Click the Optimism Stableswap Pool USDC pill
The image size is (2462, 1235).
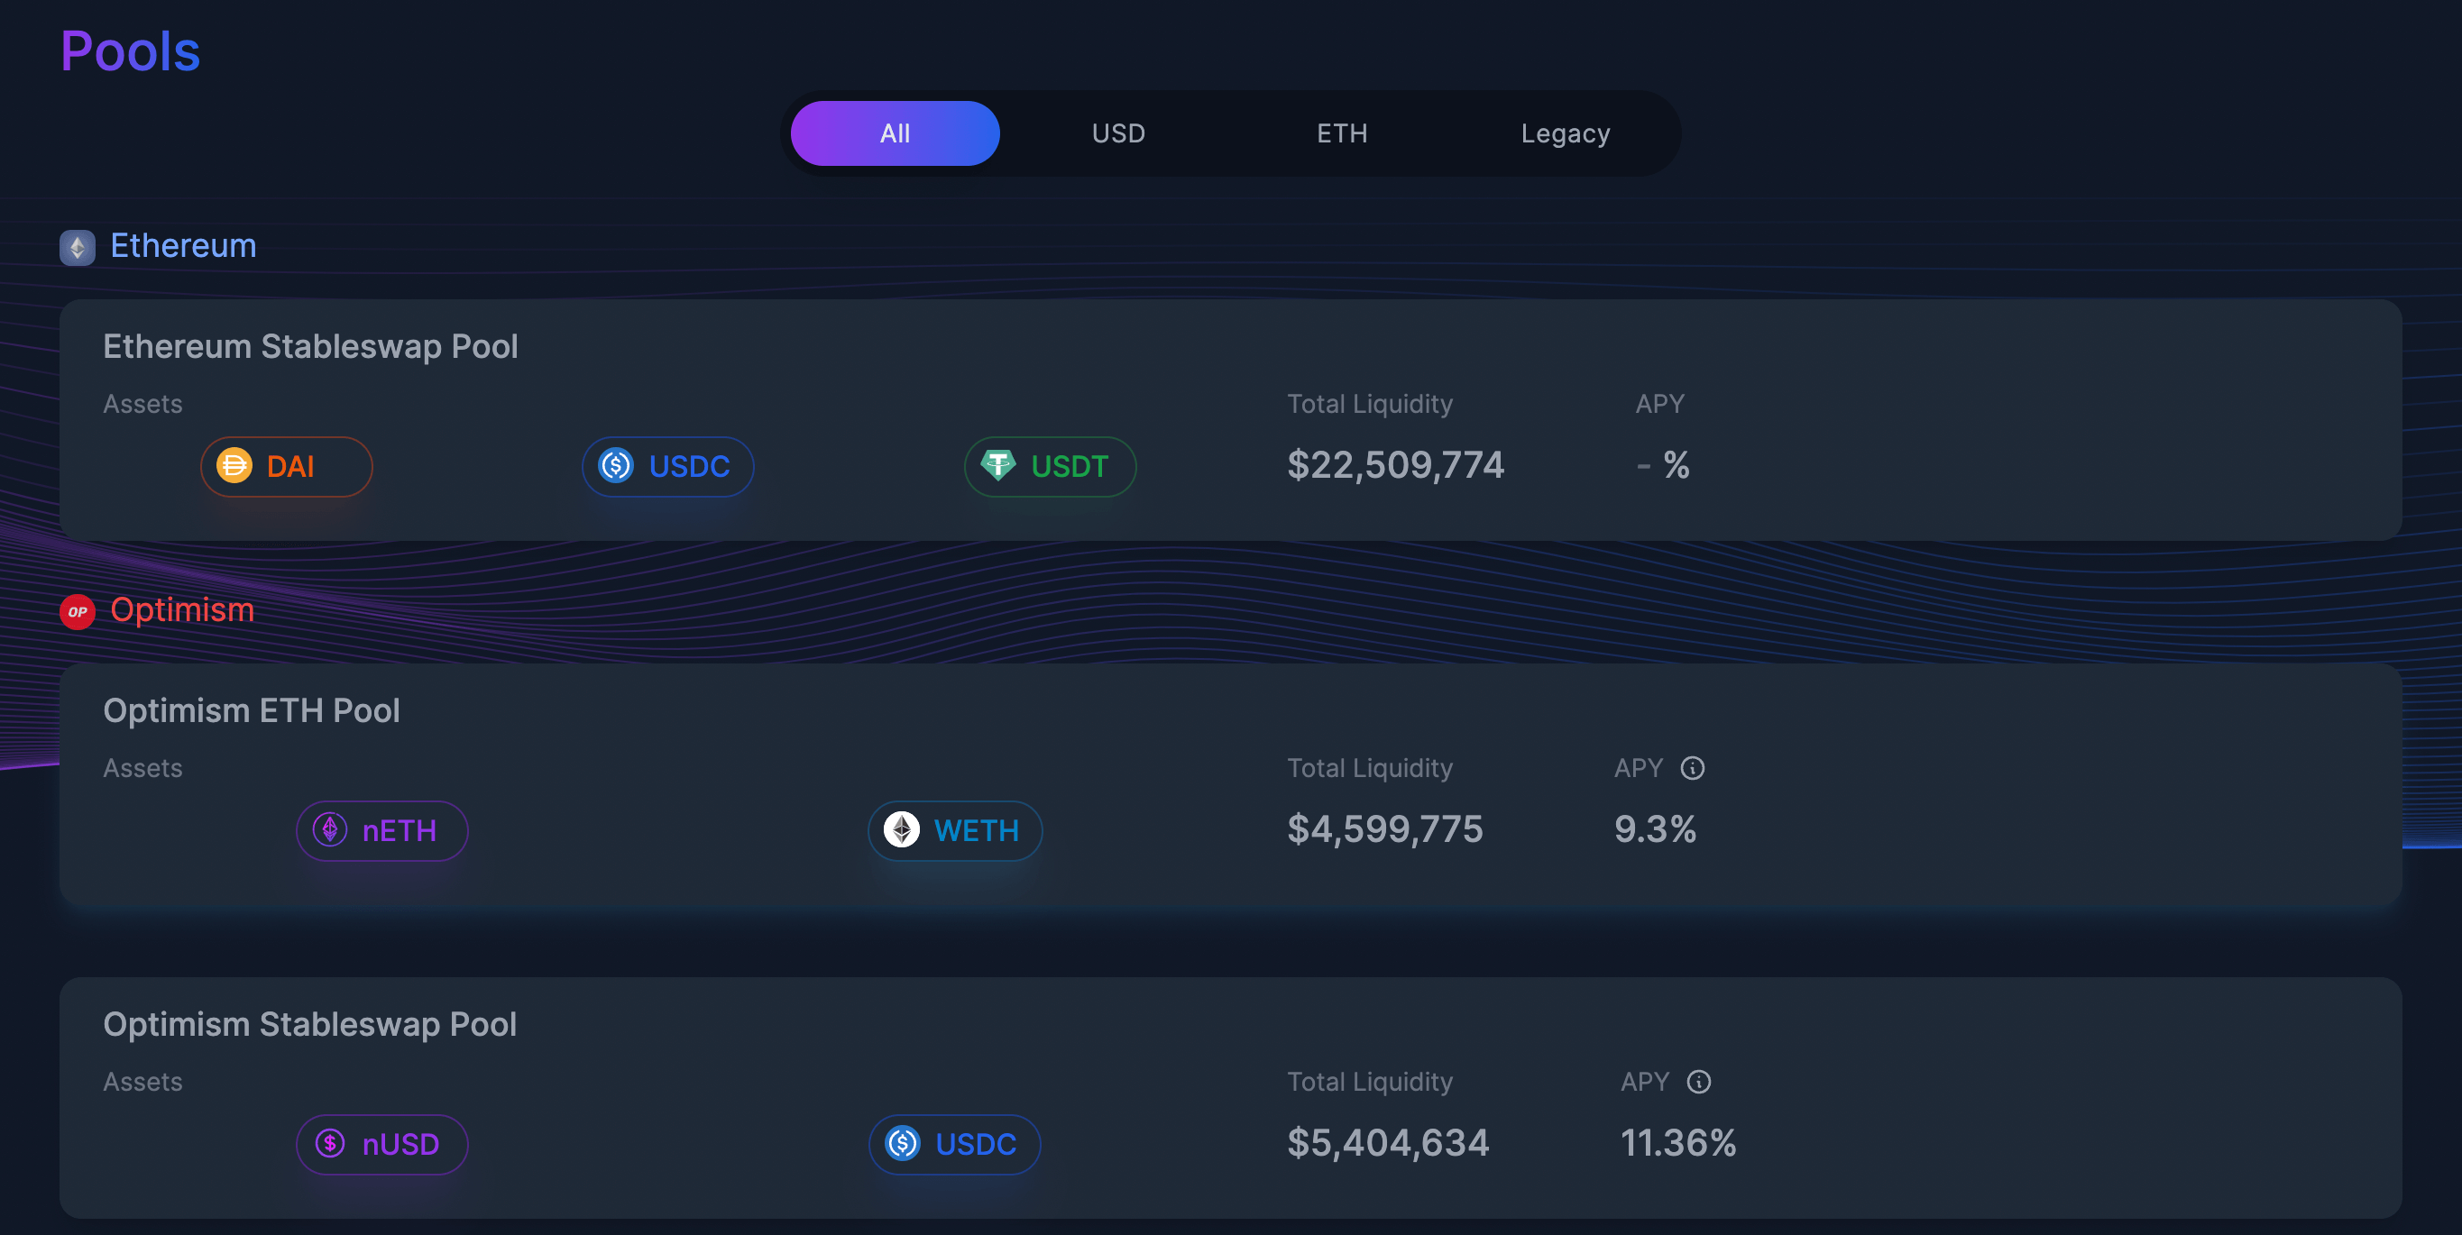[x=954, y=1143]
